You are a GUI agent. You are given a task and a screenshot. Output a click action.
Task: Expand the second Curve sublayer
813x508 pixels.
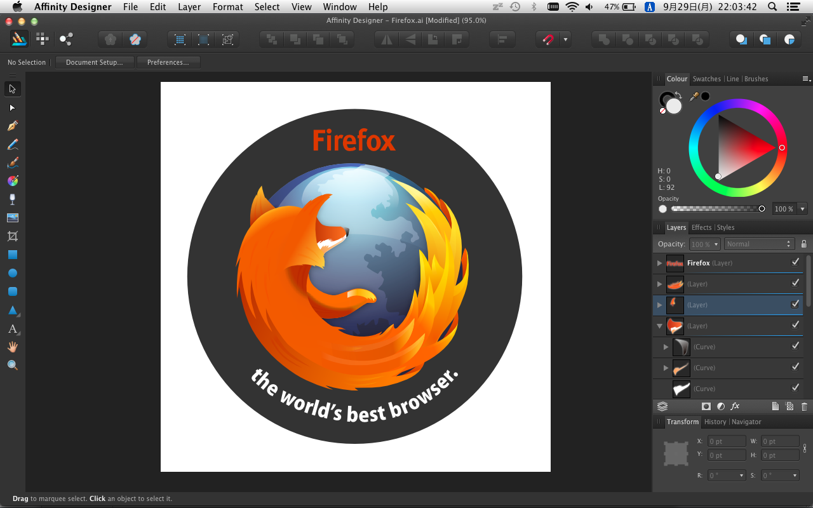(666, 368)
